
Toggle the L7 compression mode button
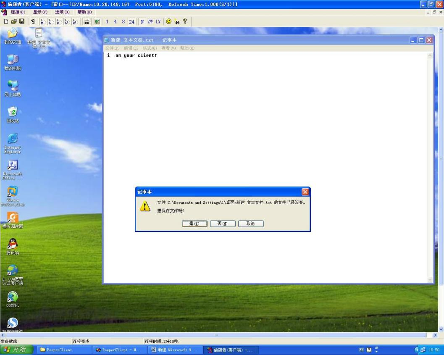pos(158,21)
